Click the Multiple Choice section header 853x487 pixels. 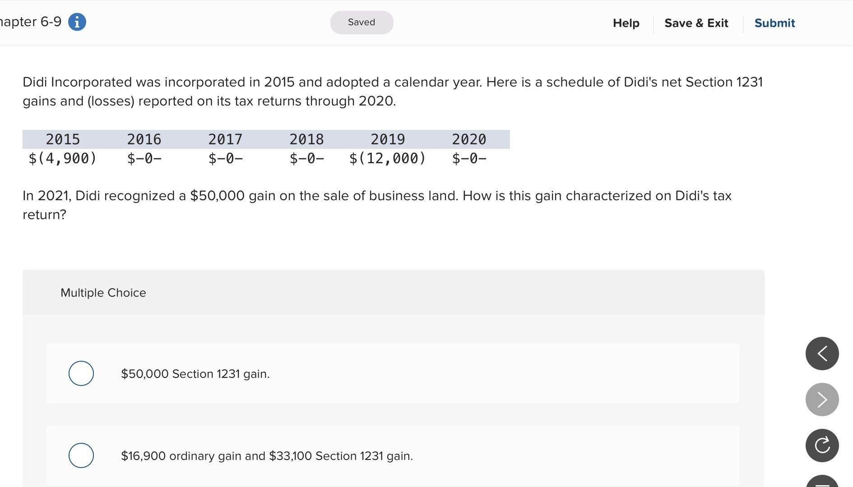pos(103,292)
